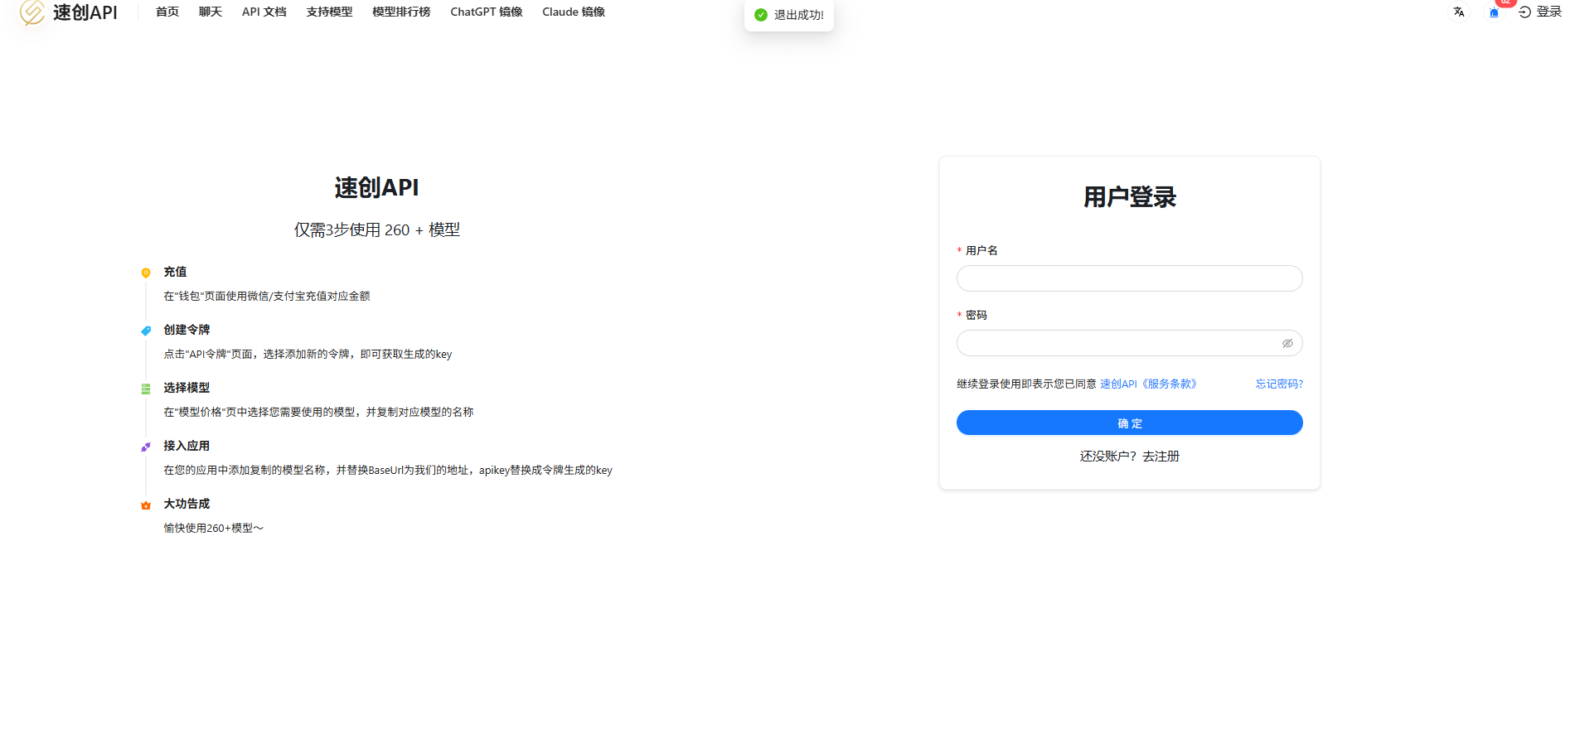
Task: Click the 在"钱包"页面使用微信/支付宝 description text
Action: 267,296
